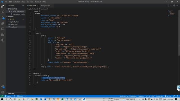The width and height of the screenshot is (180, 101).
Task: Open the File menu
Action: (x=6, y=2)
